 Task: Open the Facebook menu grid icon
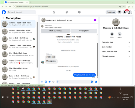[119, 12]
